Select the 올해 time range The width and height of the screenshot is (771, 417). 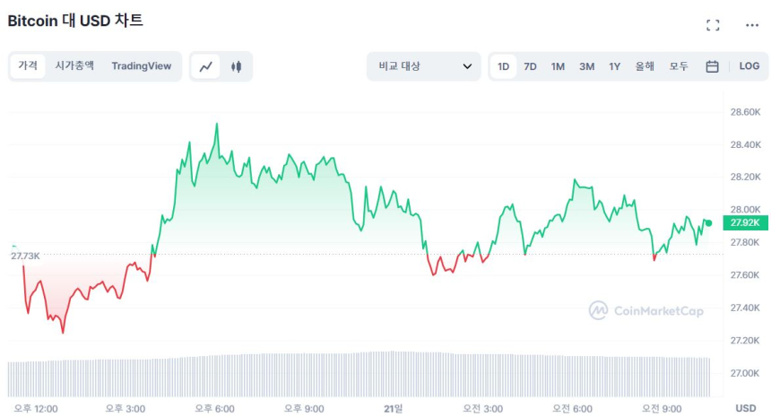click(x=645, y=66)
